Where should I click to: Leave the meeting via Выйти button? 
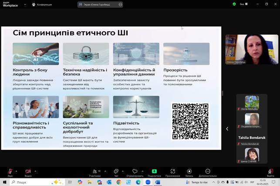click(270, 172)
